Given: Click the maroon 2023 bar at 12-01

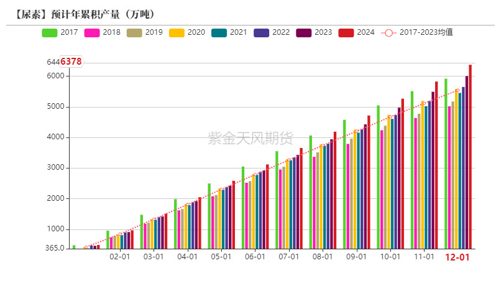Looking at the screenshot, I should 467,162.
